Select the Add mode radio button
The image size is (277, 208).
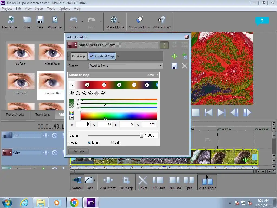(112, 143)
